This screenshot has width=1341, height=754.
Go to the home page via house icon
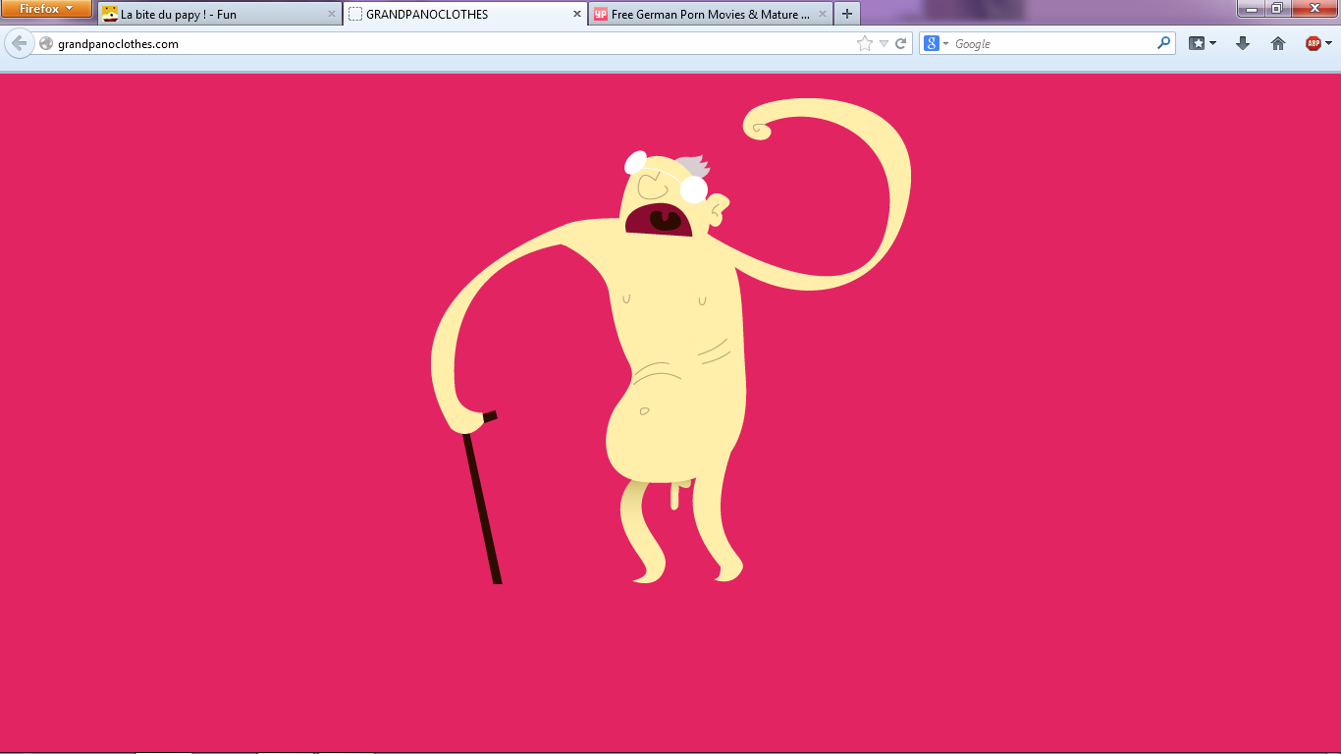tap(1277, 43)
